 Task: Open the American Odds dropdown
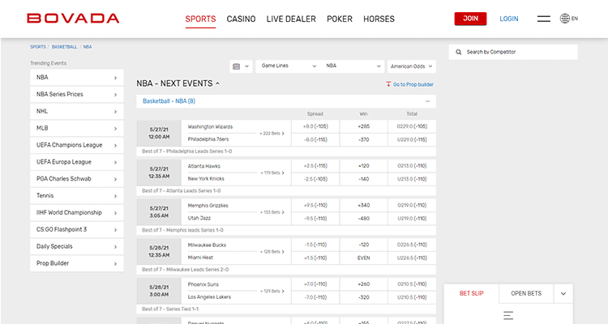click(411, 66)
